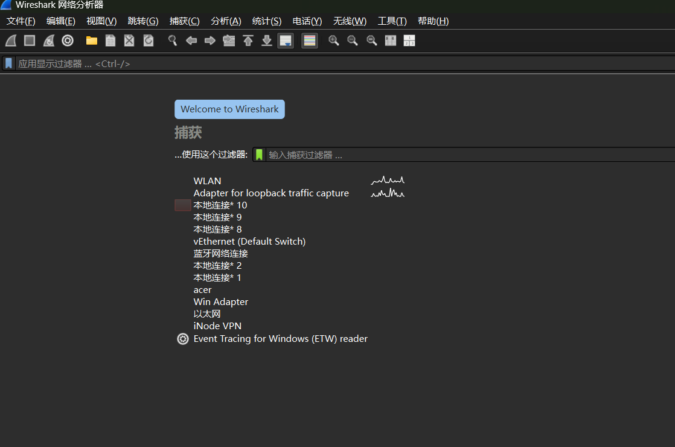Image resolution: width=675 pixels, height=447 pixels.
Task: Restart the current capture
Action: pos(49,40)
